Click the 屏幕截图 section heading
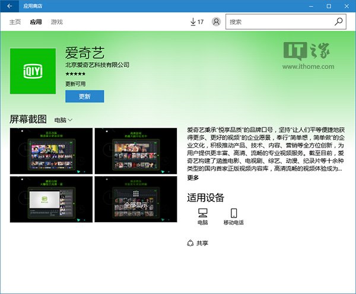This screenshot has width=356, height=294. 28,119
